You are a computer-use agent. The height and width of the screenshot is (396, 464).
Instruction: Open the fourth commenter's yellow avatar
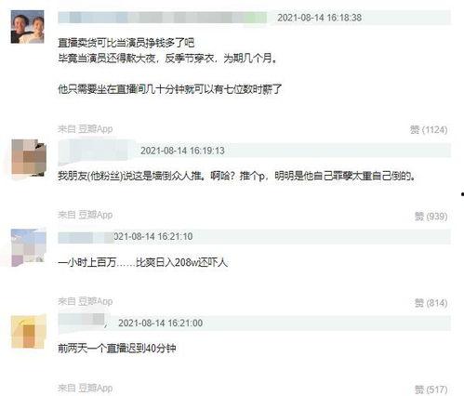pyautogui.click(x=29, y=332)
